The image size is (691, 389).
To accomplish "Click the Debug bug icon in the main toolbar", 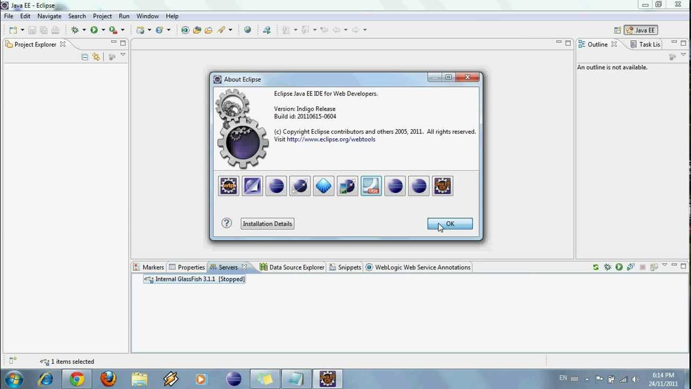I will 75,30.
